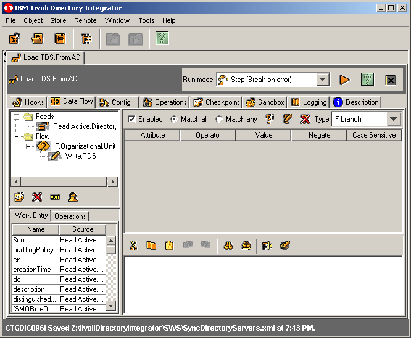This screenshot has height=338, width=411.
Task: Click the Work Entry list scroll down arrow
Action: [x=111, y=305]
